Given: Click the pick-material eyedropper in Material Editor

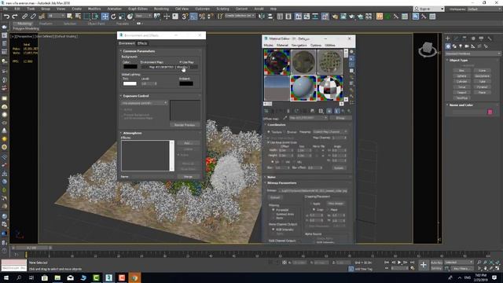Looking at the screenshot, I should (x=285, y=118).
